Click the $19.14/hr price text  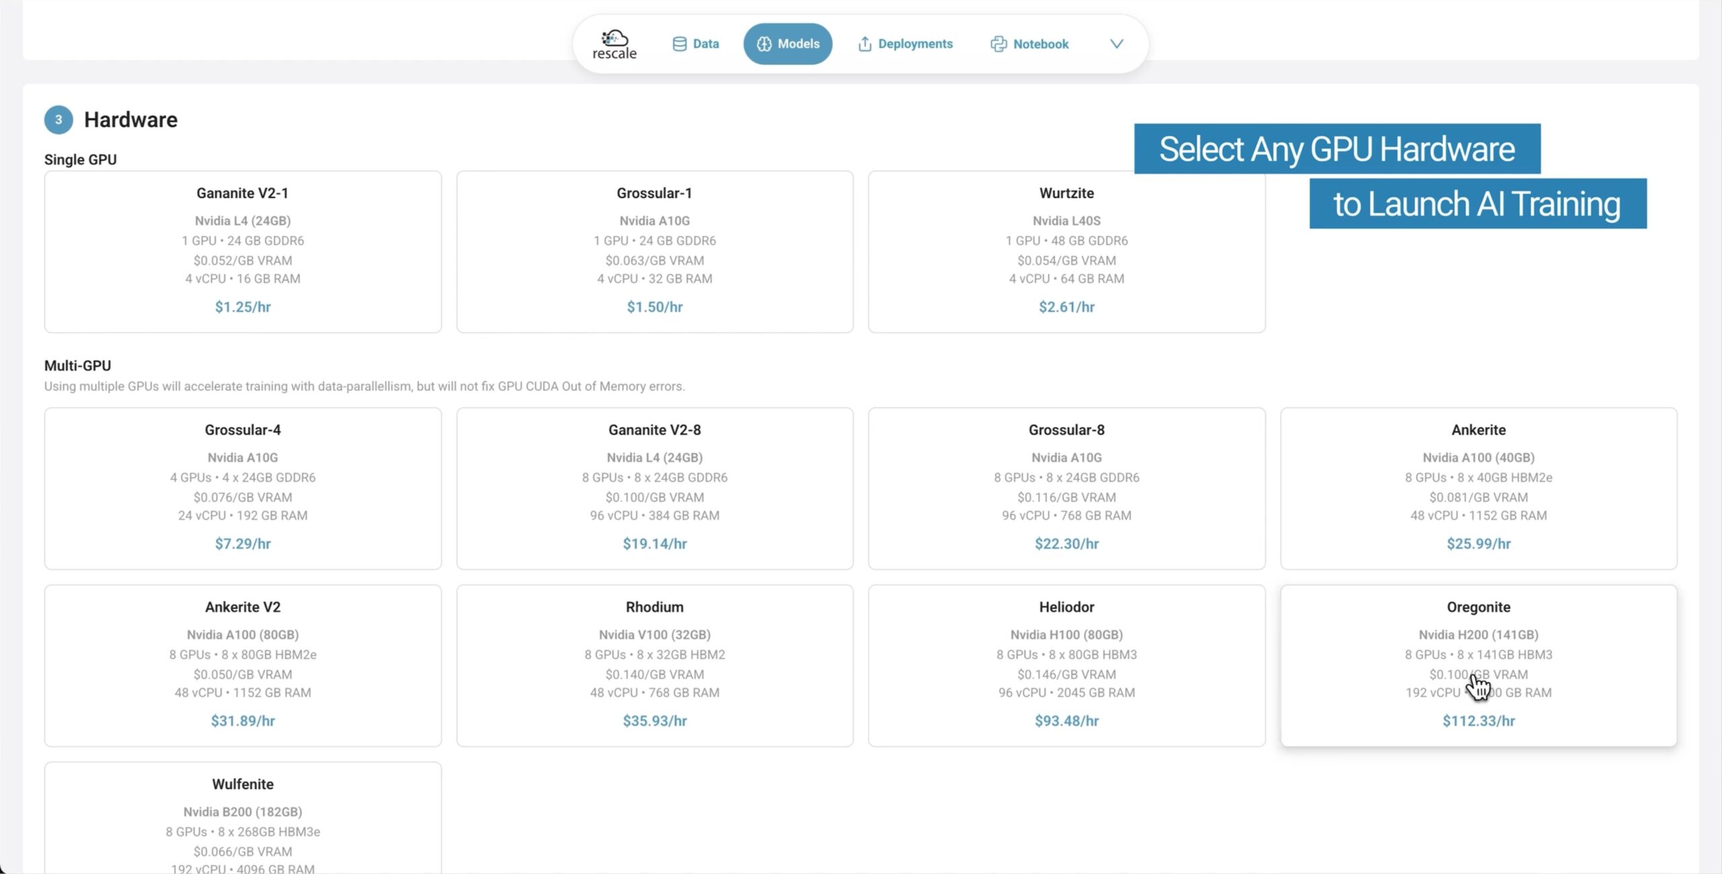click(x=654, y=544)
